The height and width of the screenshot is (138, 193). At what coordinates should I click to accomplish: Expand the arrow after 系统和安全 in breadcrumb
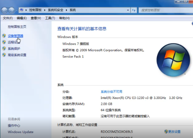[67, 10]
